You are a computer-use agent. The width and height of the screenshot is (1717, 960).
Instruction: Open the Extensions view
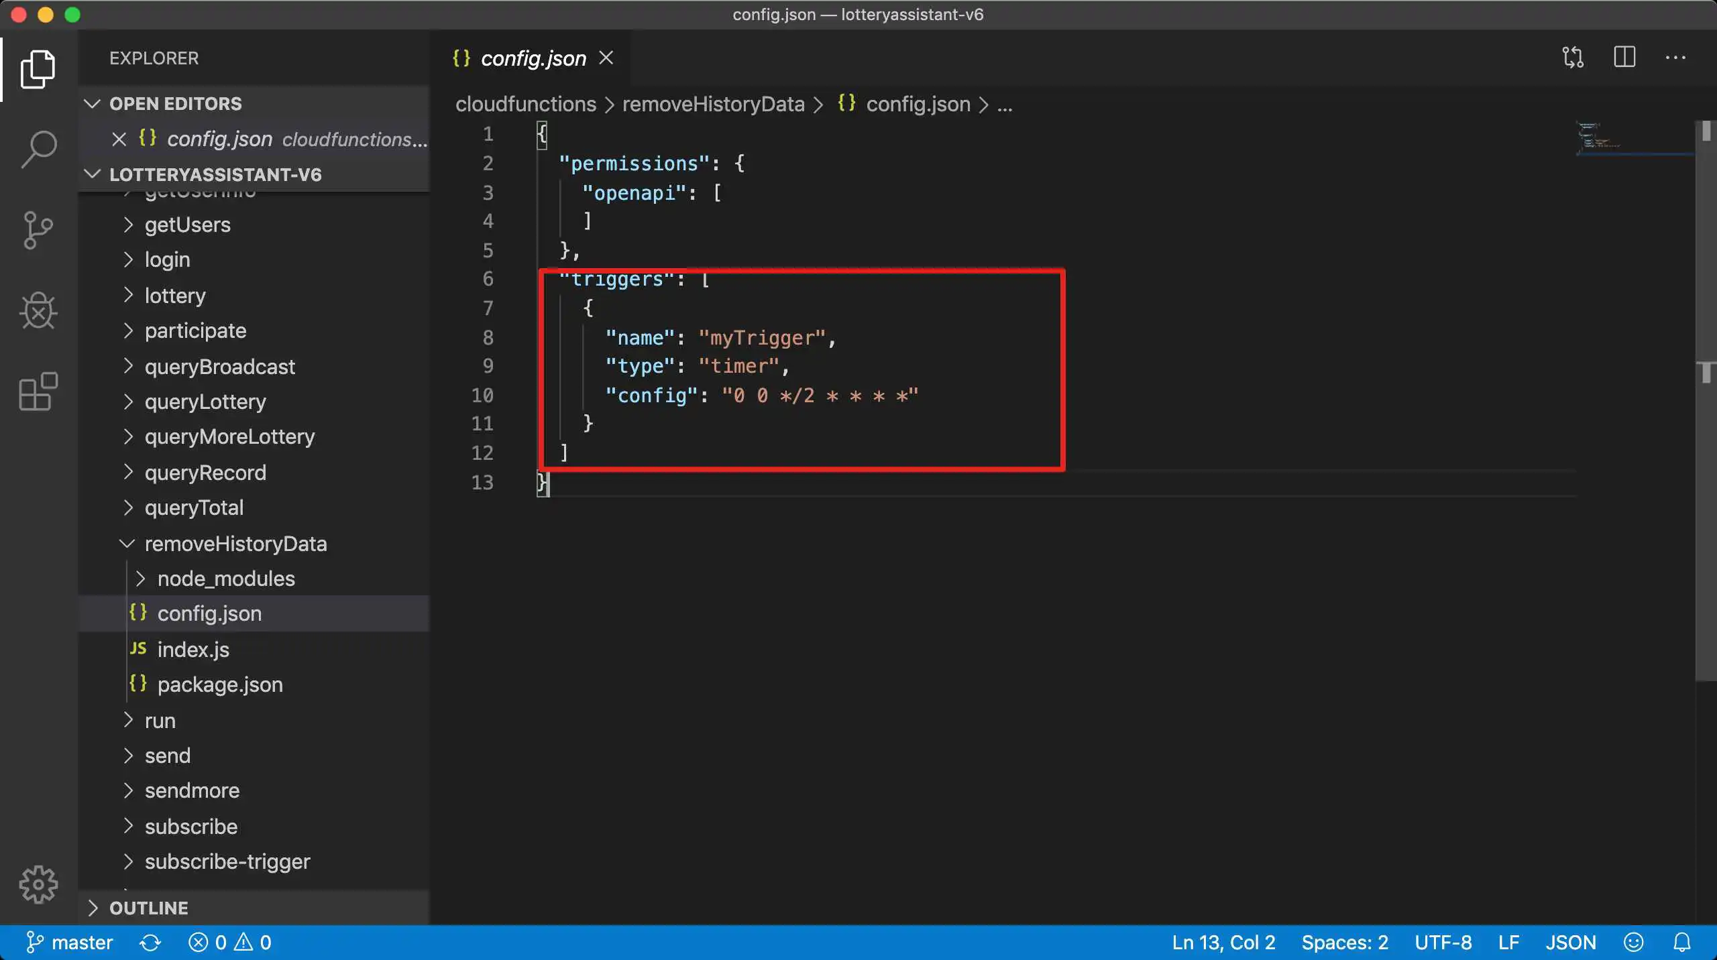click(38, 391)
